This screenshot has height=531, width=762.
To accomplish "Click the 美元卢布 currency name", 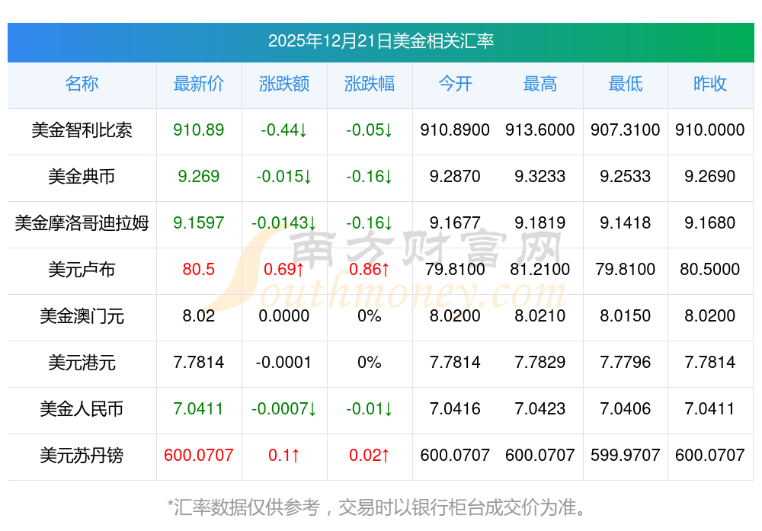I will [82, 270].
